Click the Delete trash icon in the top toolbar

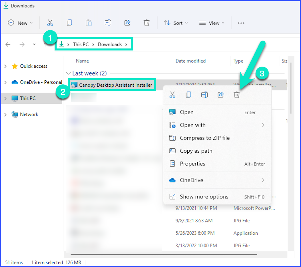pyautogui.click(x=147, y=23)
